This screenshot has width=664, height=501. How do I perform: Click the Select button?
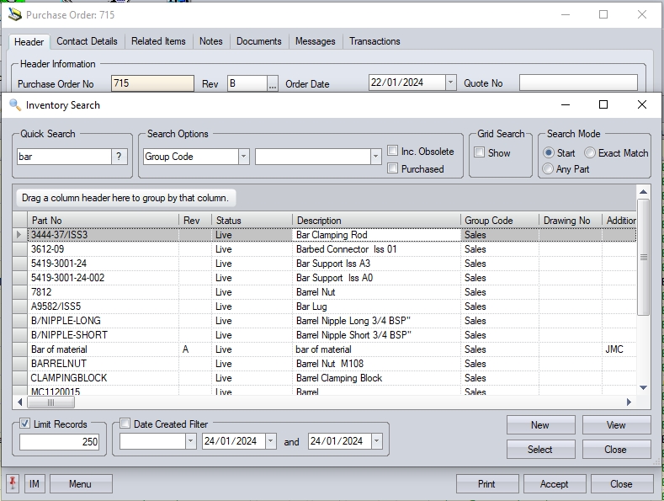tap(539, 450)
